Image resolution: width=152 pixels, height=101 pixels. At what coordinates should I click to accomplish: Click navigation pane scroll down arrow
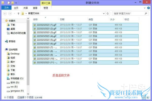(28, 94)
